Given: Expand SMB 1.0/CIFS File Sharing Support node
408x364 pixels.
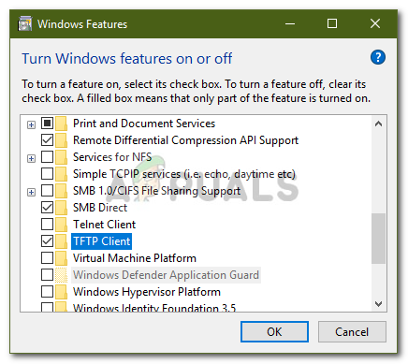Looking at the screenshot, I should pyautogui.click(x=31, y=193).
